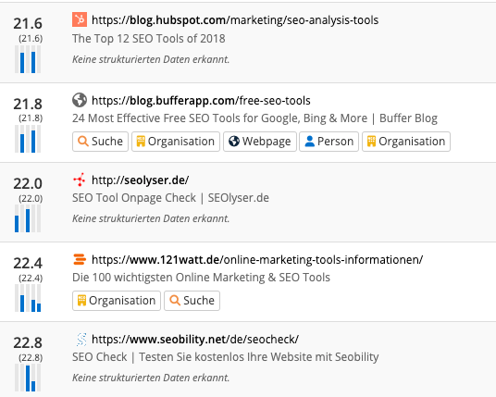Click the globe favicon beside blog.bufferapp.com
Image resolution: width=496 pixels, height=397 pixels.
(80, 100)
